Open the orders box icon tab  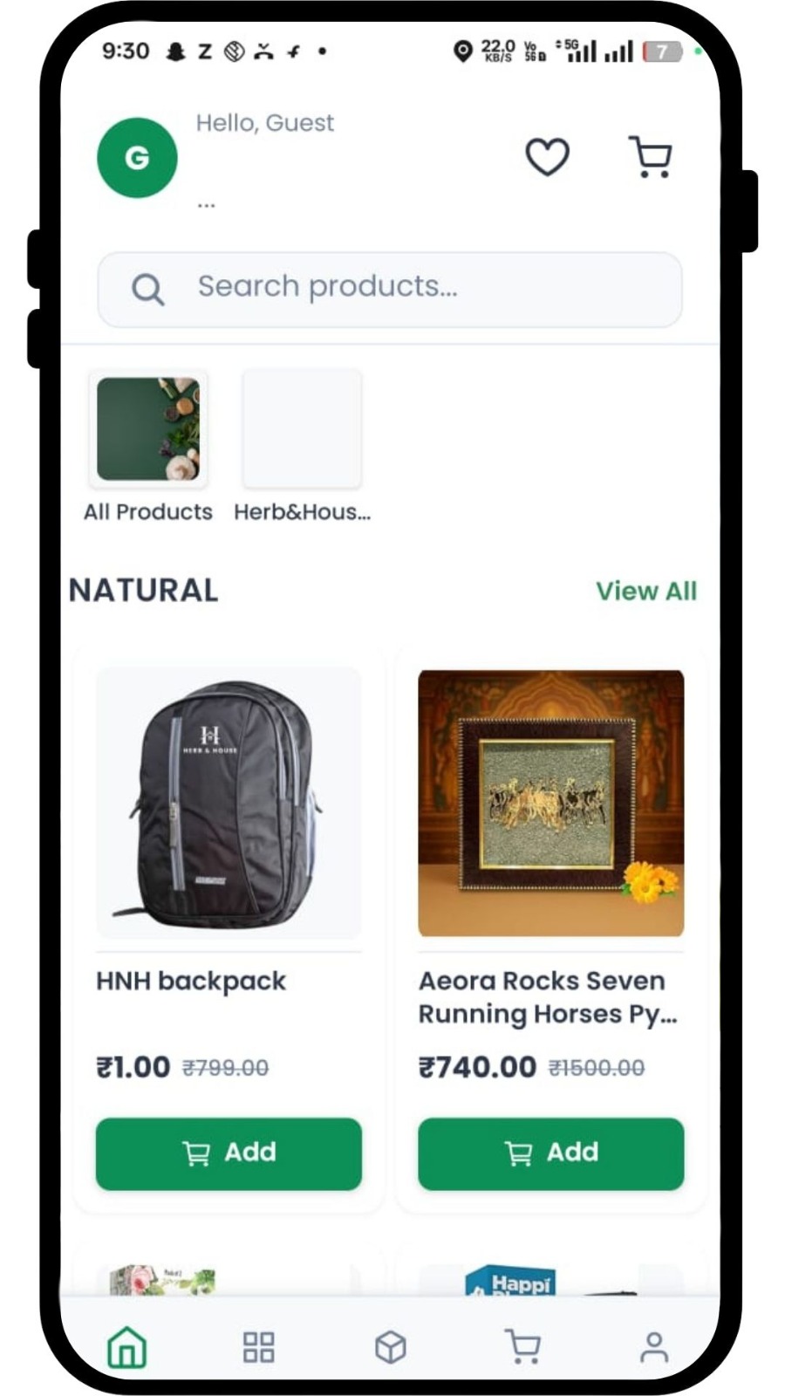391,1346
